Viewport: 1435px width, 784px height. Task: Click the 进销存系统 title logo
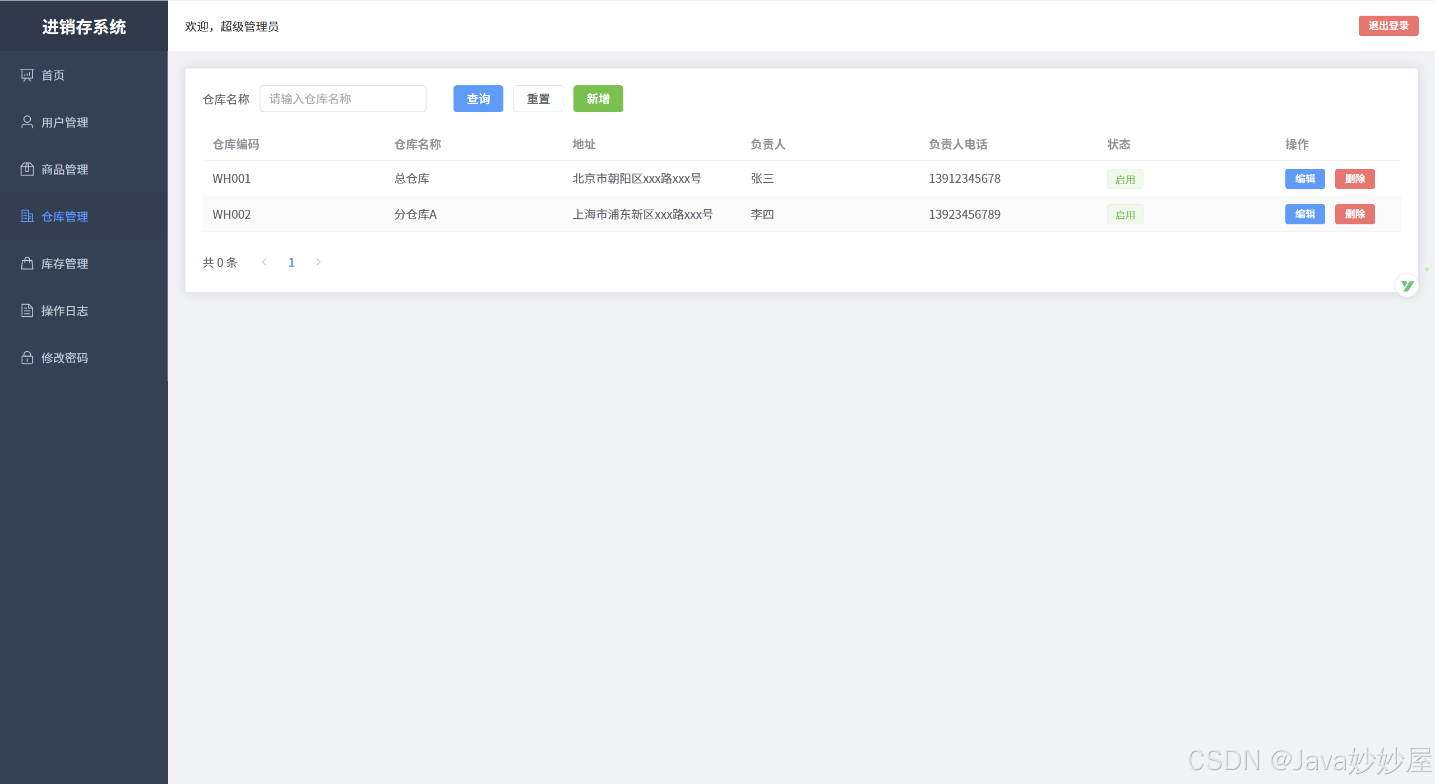(84, 27)
